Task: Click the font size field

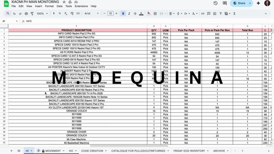Action: (x=110, y=13)
